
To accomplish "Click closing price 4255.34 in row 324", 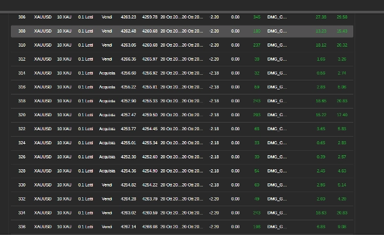I will pos(150,143).
